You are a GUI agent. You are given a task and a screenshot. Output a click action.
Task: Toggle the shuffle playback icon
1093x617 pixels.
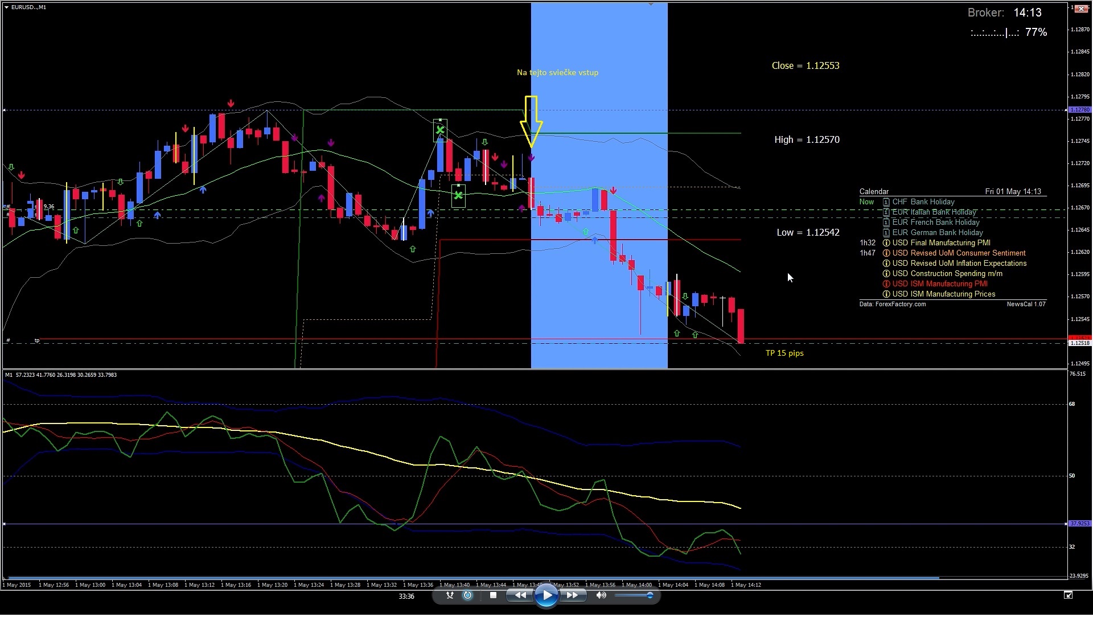(x=450, y=595)
